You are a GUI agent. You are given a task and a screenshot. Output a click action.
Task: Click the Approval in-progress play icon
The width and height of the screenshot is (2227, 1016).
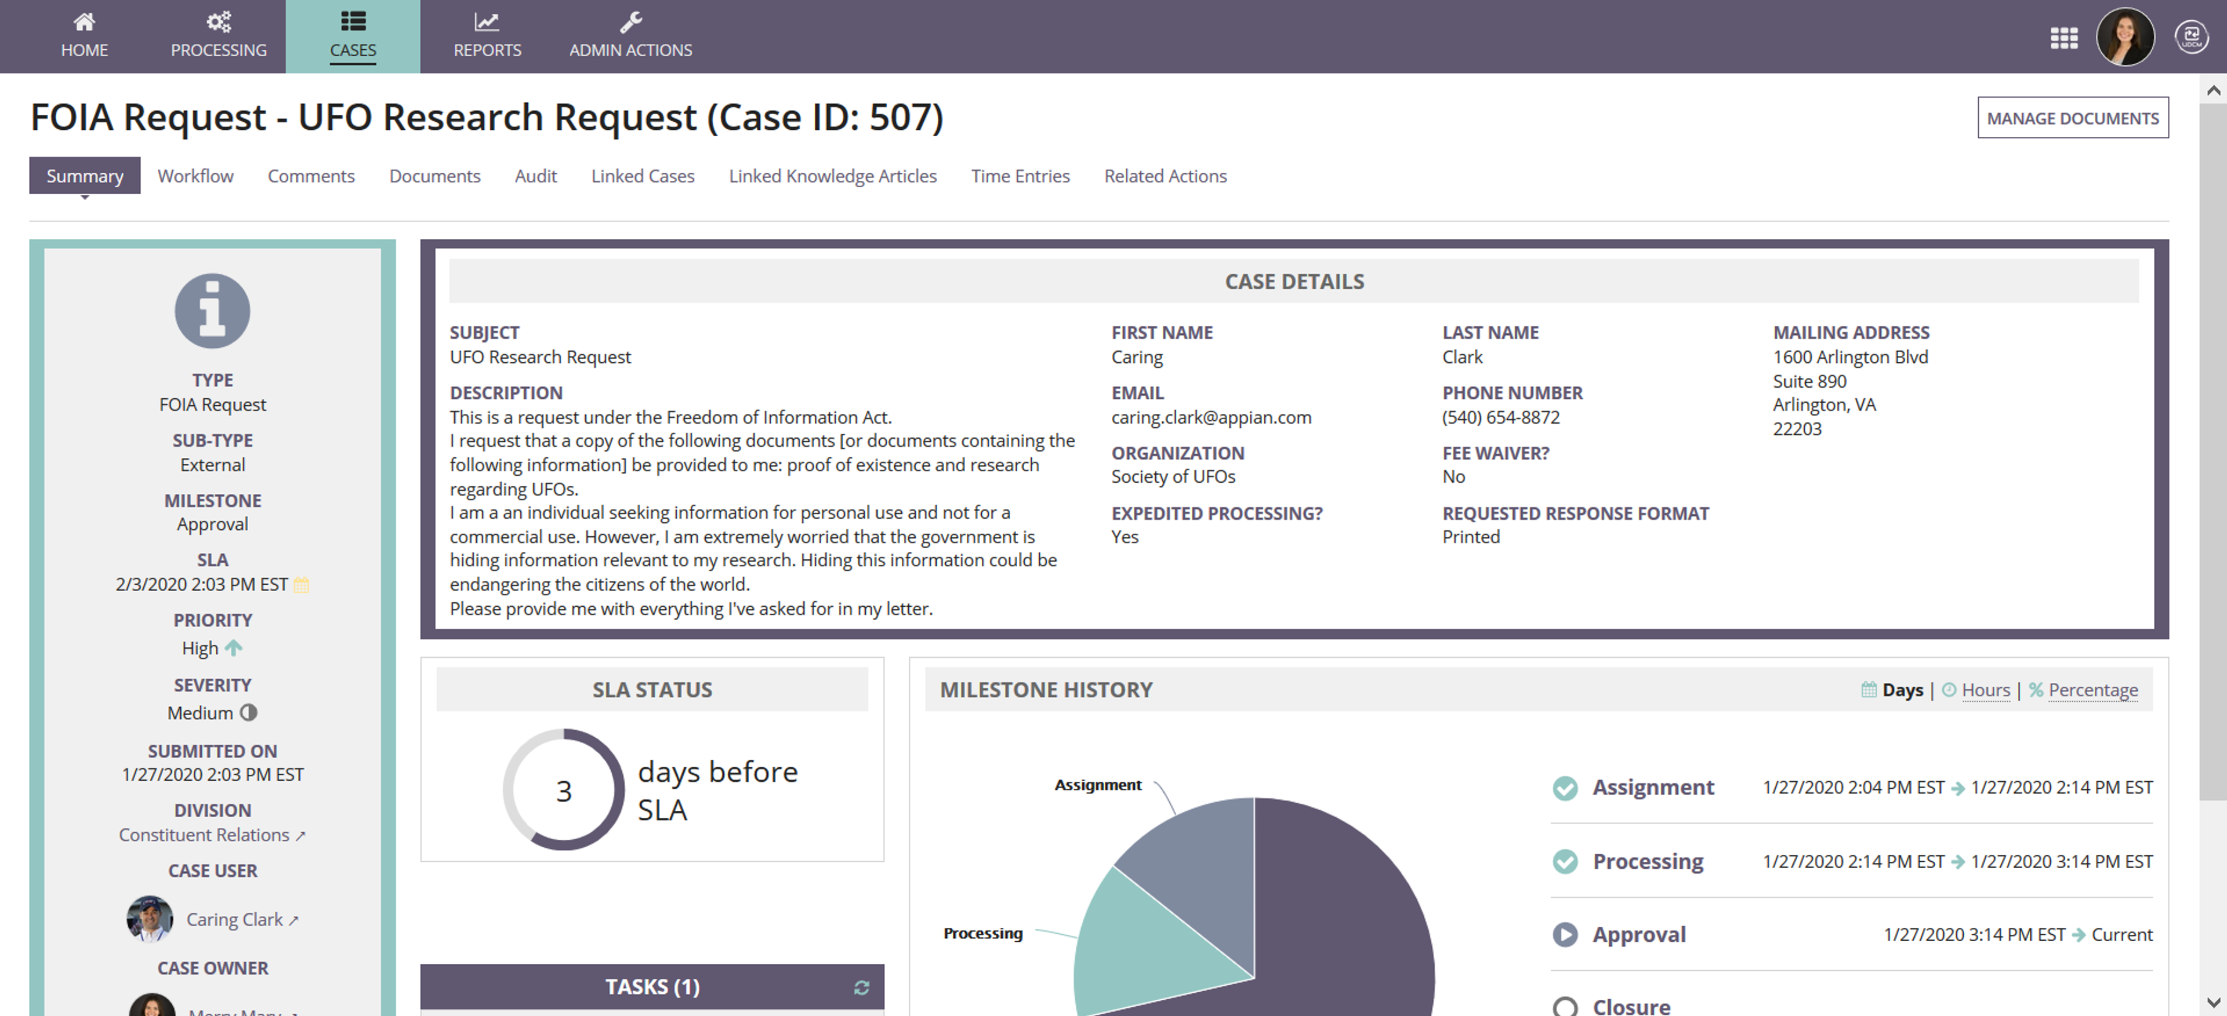1565,935
